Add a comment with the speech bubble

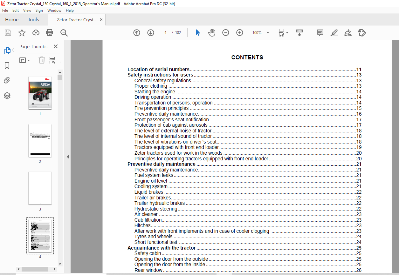pyautogui.click(x=320, y=33)
